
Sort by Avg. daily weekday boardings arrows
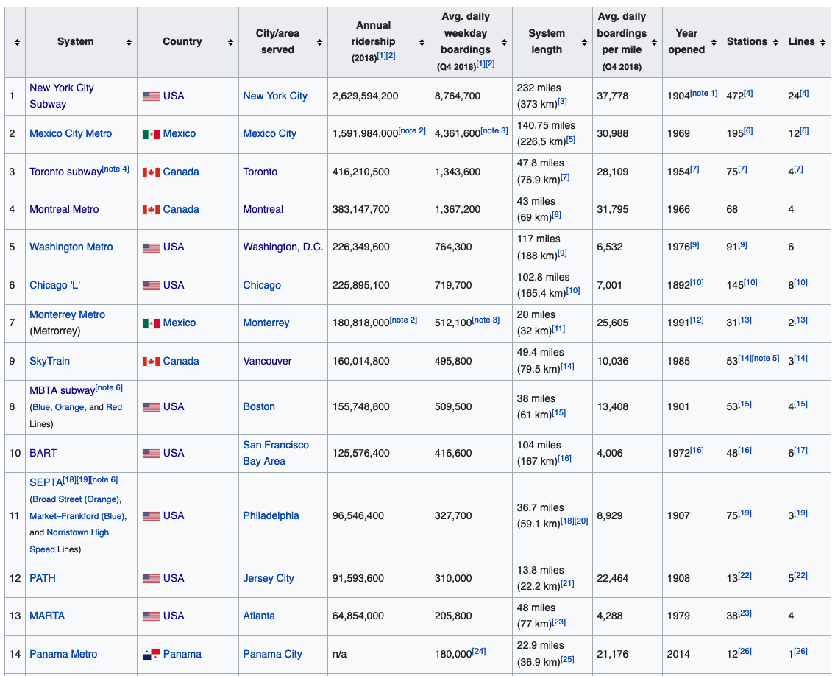click(504, 43)
